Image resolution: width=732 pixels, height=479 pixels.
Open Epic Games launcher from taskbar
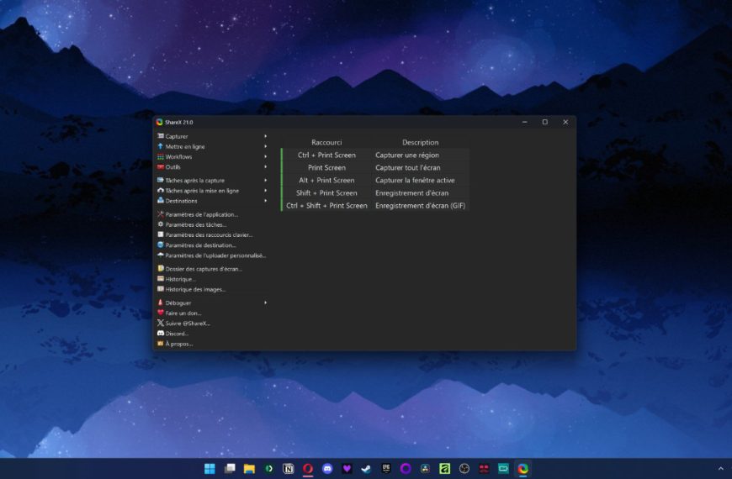pyautogui.click(x=386, y=469)
